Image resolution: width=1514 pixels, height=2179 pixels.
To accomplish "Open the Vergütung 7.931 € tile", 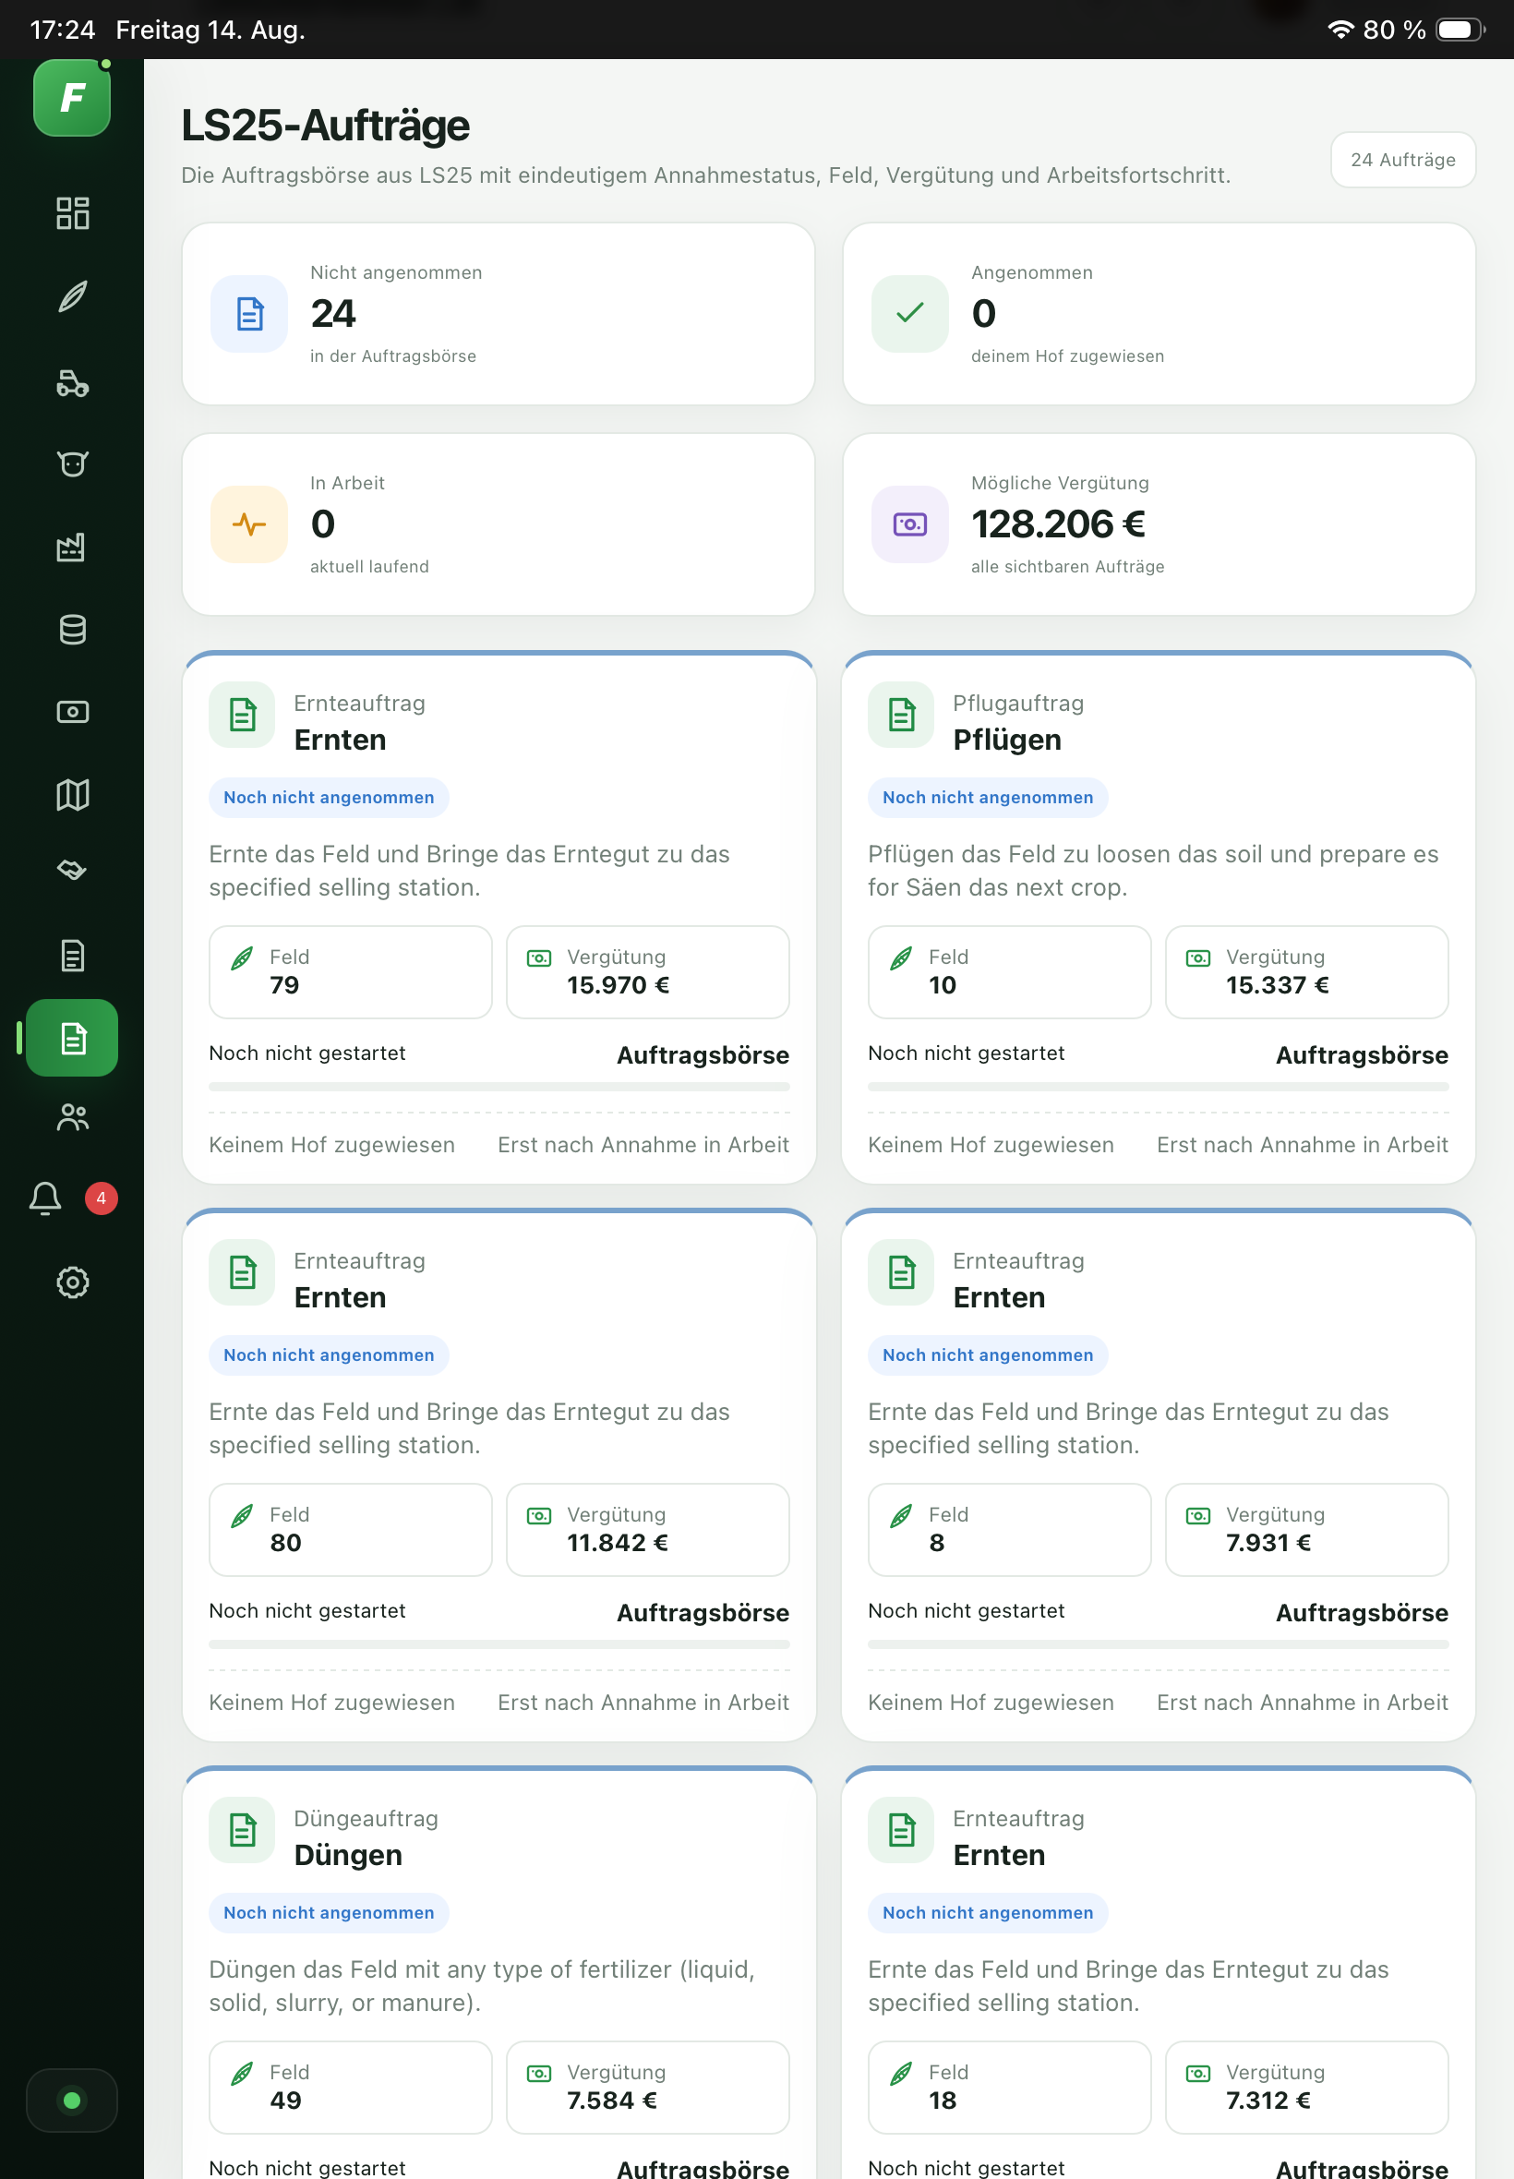I will click(1307, 1530).
